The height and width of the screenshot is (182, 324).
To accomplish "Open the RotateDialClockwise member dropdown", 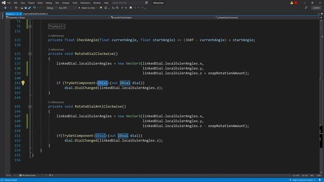I will tap(267, 18).
